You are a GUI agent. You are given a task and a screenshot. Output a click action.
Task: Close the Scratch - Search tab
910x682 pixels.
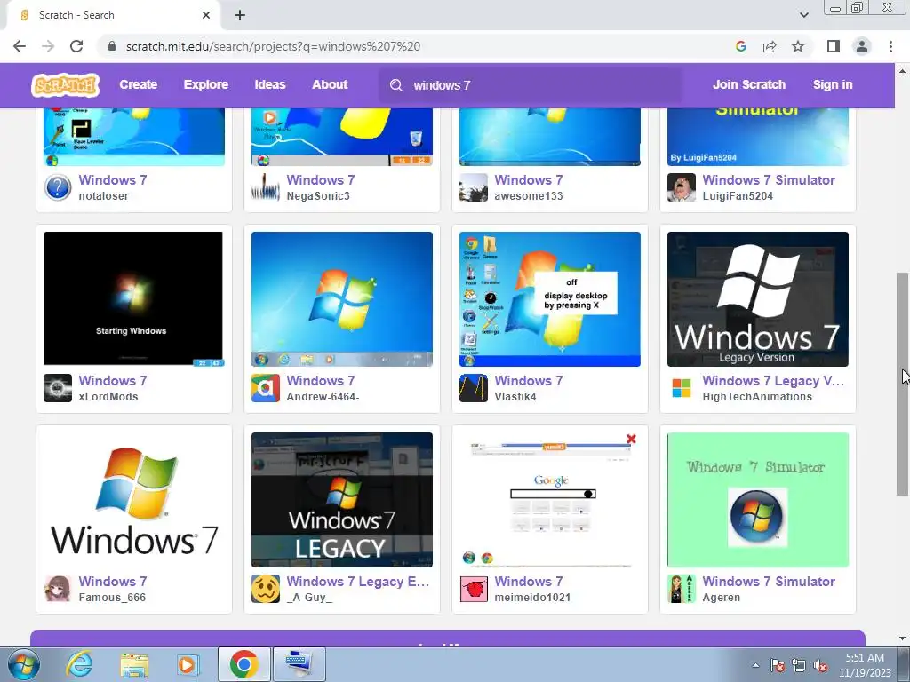point(206,15)
